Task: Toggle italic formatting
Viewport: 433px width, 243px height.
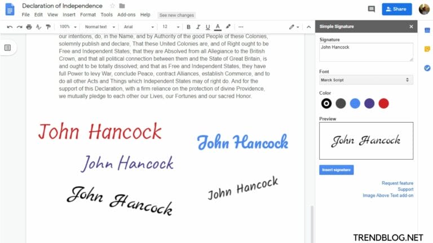Action: [198, 26]
